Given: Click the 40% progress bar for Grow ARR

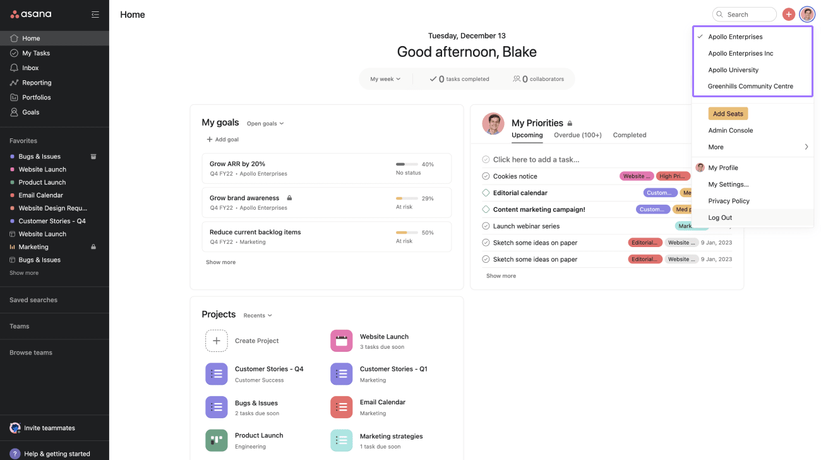Looking at the screenshot, I should (407, 164).
